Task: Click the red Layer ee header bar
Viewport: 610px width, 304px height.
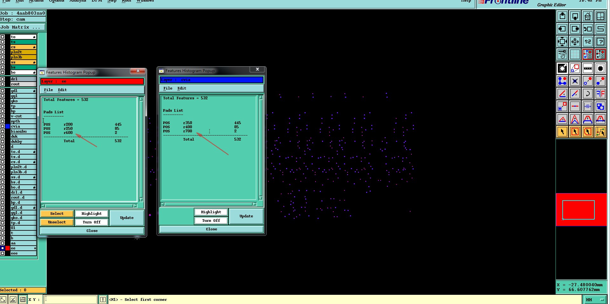Action: tap(92, 81)
